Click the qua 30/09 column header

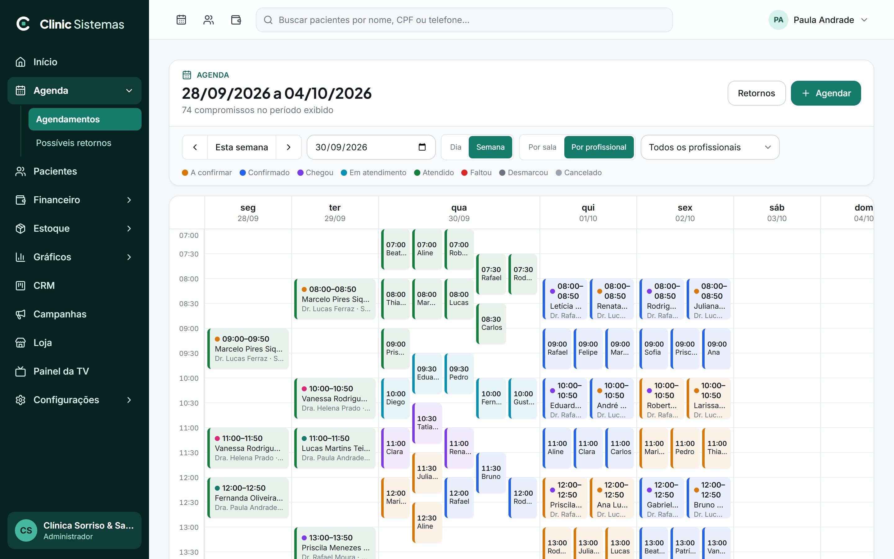click(x=459, y=213)
